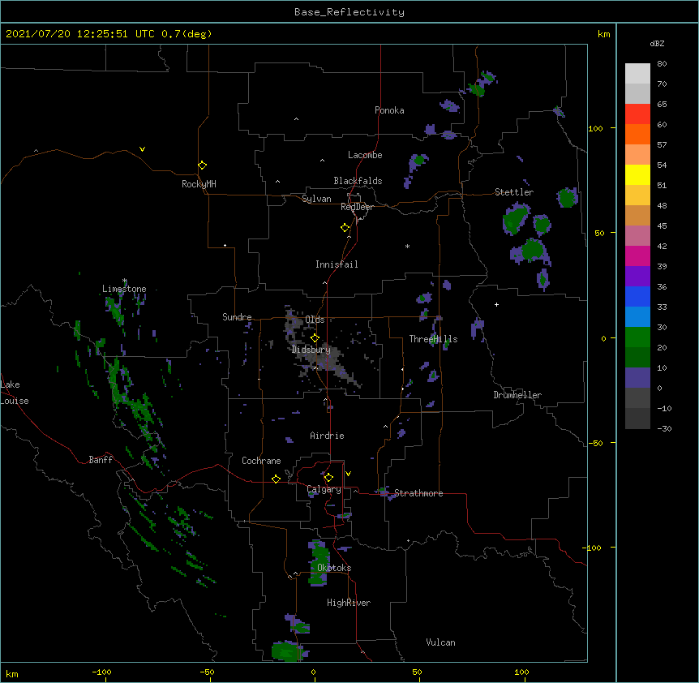The image size is (699, 683).
Task: Click the Base_Reflectivity title
Action: (x=349, y=12)
